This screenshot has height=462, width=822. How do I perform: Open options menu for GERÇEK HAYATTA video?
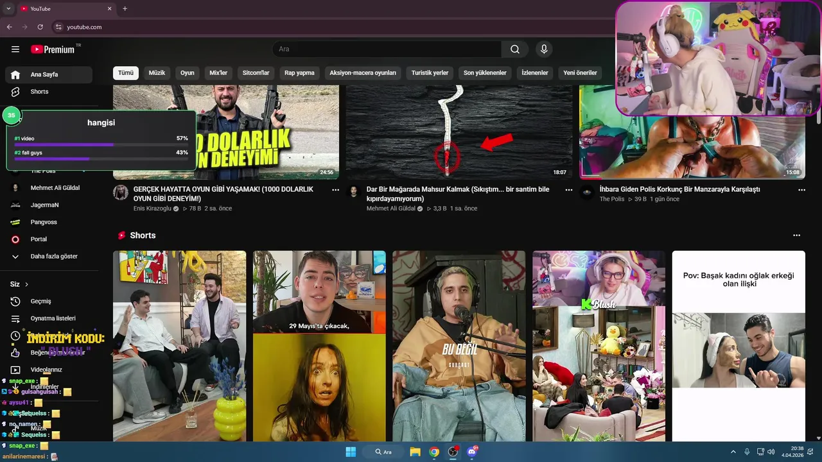[335, 190]
